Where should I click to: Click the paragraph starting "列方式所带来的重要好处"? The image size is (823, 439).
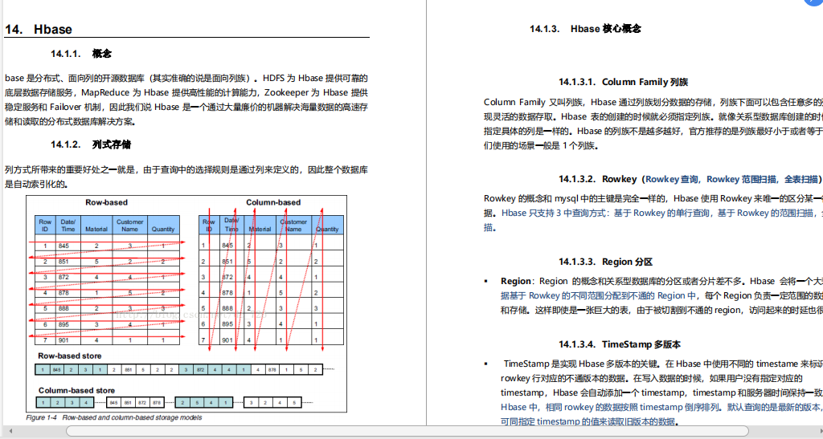186,177
